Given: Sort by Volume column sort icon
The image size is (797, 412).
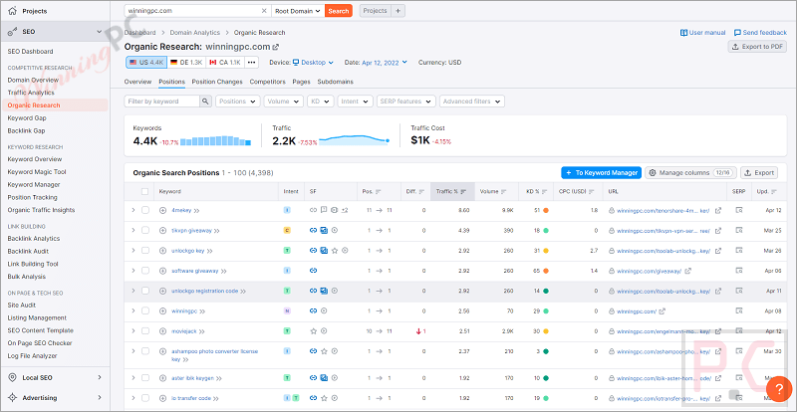Looking at the screenshot, I should click(x=504, y=191).
